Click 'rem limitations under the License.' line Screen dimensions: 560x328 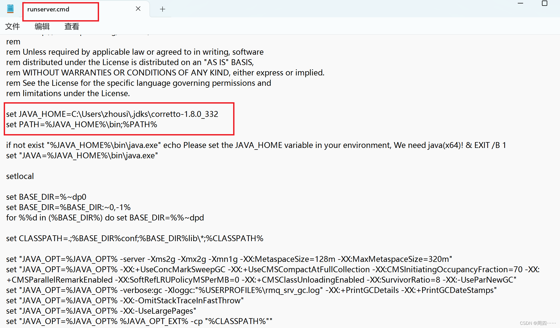click(68, 93)
